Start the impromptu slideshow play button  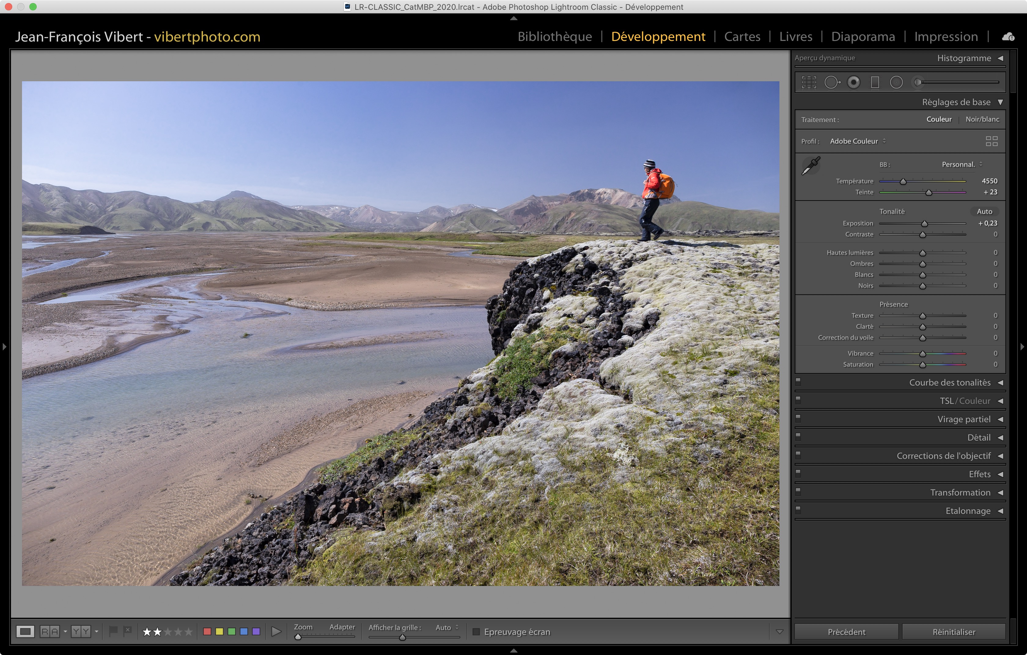[276, 631]
